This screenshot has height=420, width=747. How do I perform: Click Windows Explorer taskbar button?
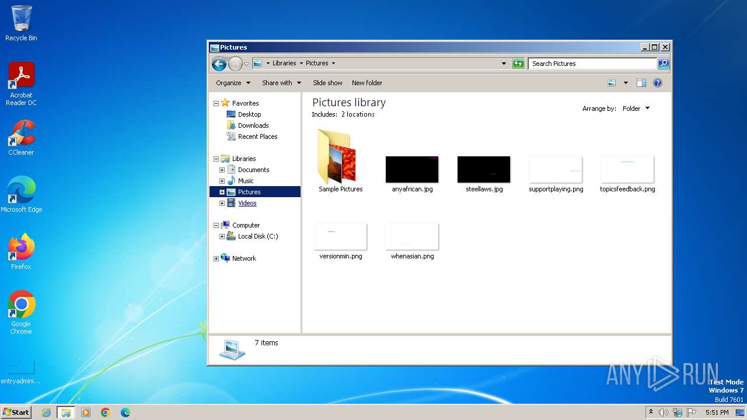[x=66, y=412]
